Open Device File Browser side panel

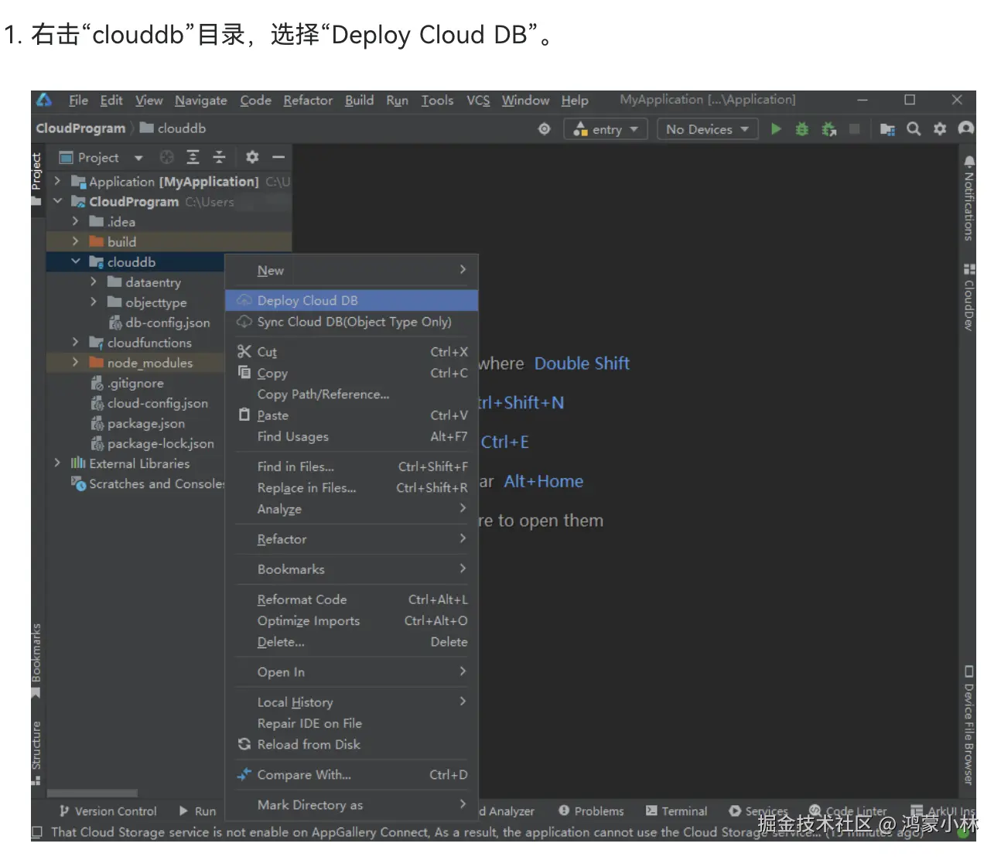pyautogui.click(x=969, y=726)
